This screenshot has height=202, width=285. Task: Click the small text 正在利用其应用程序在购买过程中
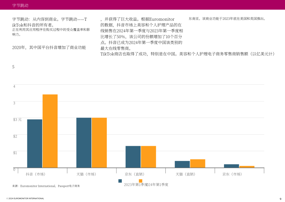click(x=51, y=32)
